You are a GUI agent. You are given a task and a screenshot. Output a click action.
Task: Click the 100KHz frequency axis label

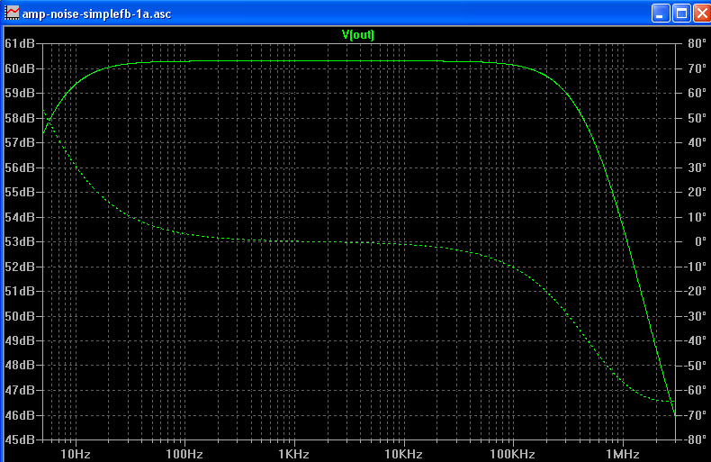[512, 454]
